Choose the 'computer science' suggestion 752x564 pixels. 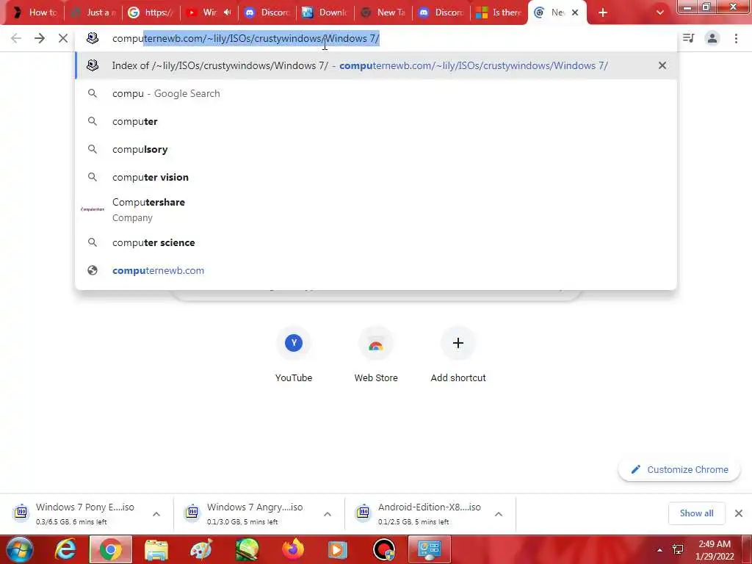(376, 242)
